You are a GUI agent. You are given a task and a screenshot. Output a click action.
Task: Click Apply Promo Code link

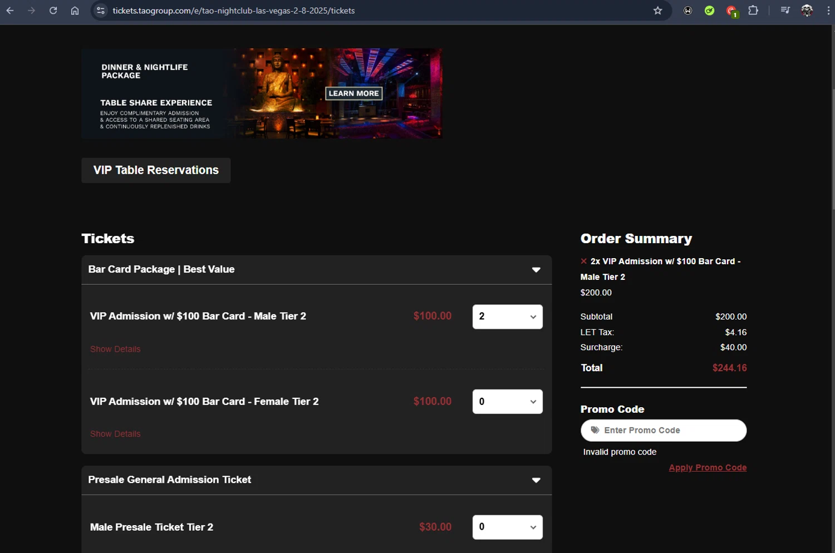(708, 468)
